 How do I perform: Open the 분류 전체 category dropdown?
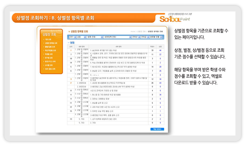coord(95,37)
